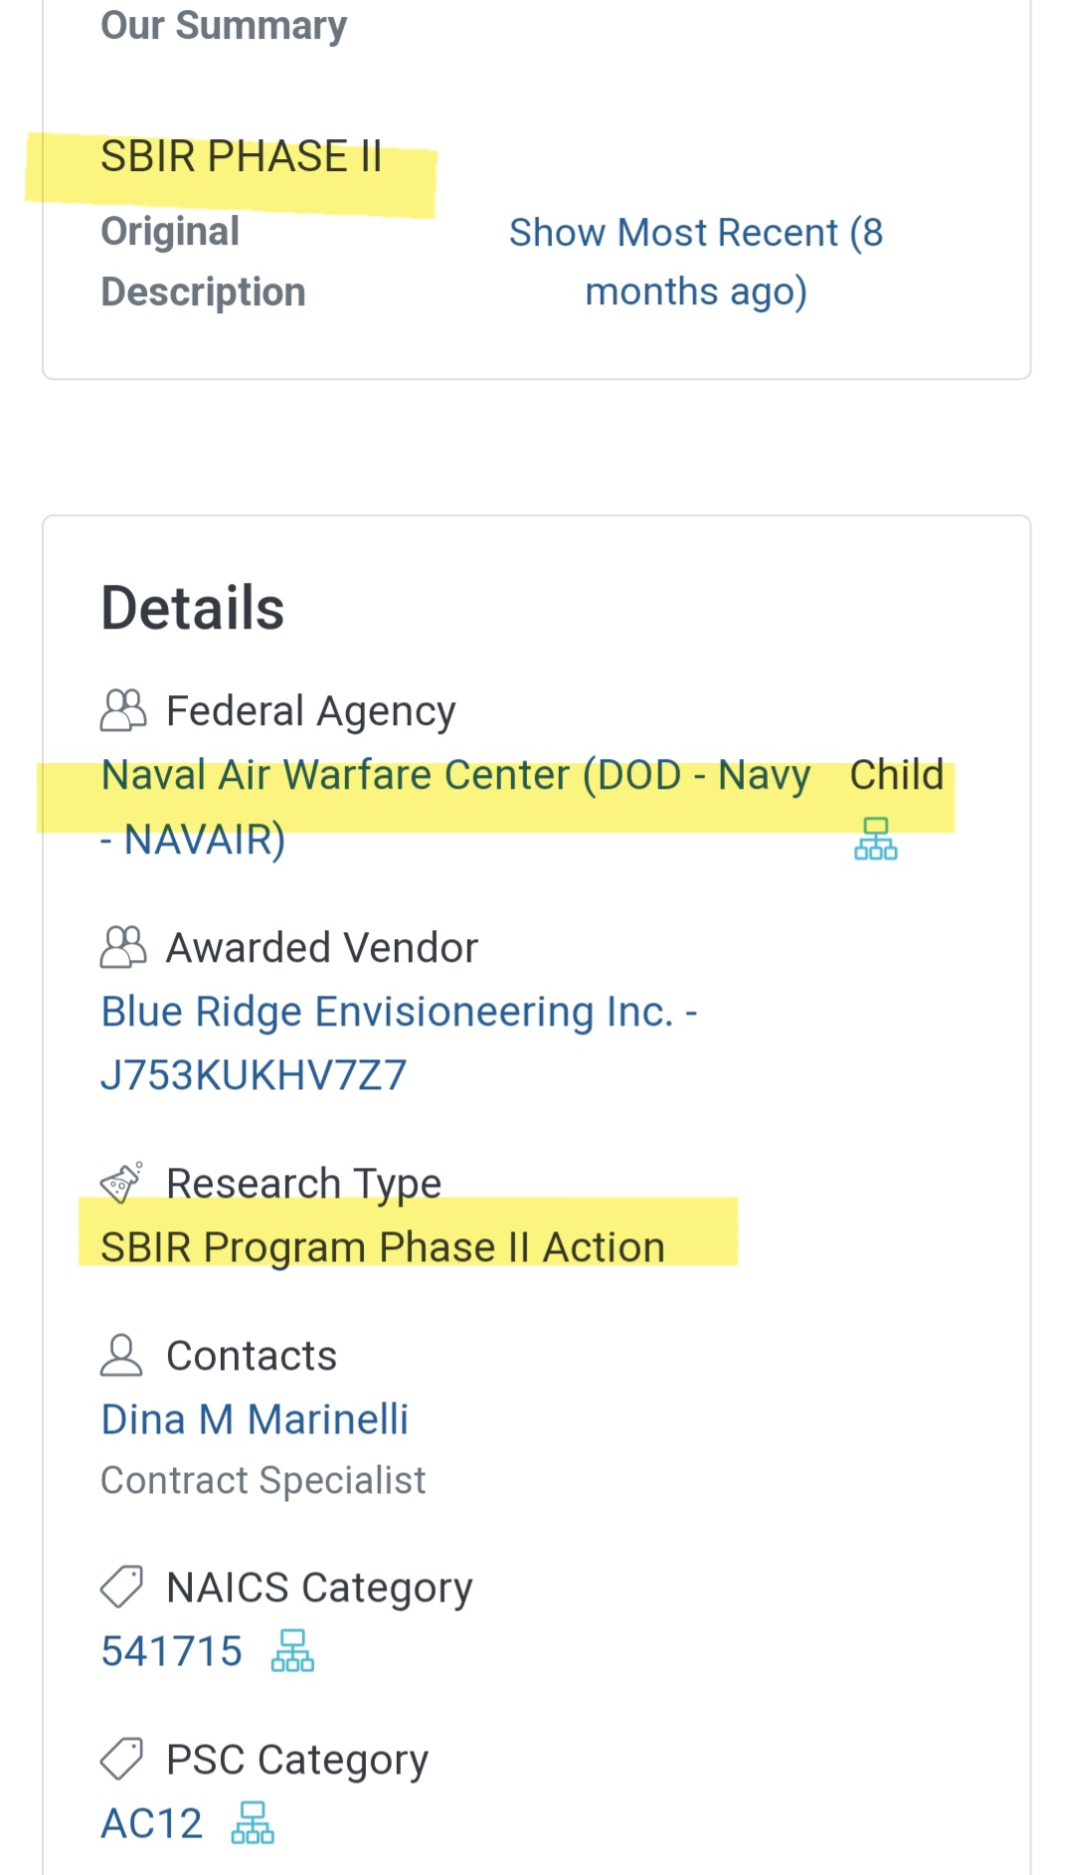Open NAICS code 541715 link

click(172, 1651)
